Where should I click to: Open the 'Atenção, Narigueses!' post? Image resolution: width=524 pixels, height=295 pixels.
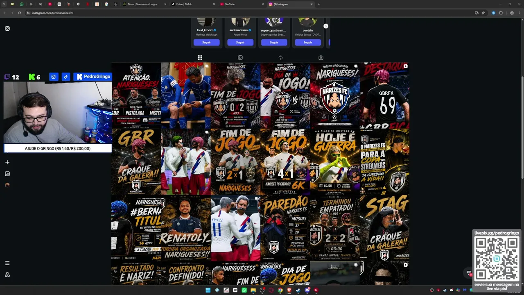click(x=136, y=95)
